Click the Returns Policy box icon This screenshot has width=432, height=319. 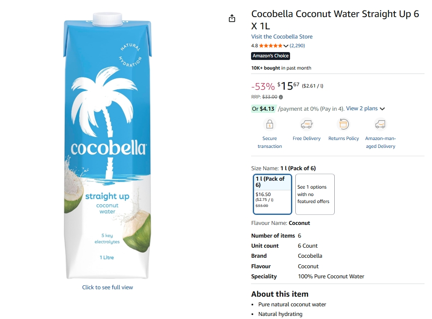(343, 125)
